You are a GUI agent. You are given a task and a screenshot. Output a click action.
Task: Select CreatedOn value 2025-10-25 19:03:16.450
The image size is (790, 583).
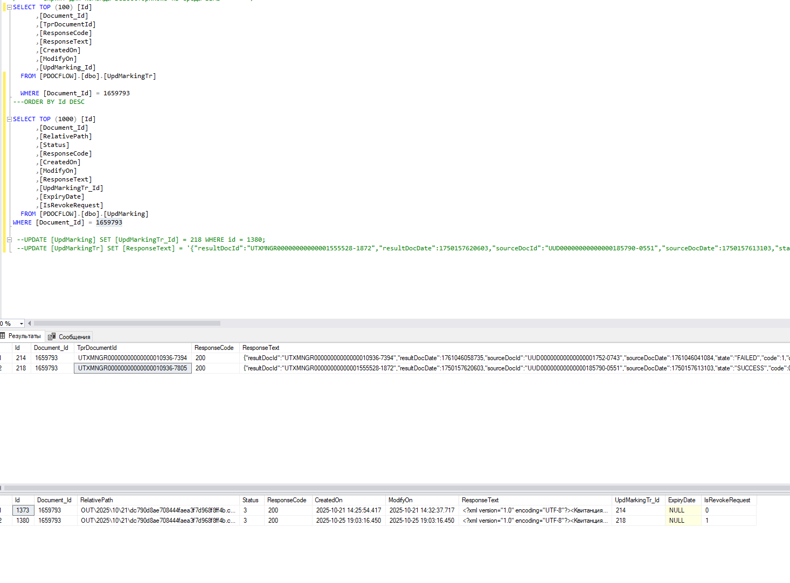point(349,521)
